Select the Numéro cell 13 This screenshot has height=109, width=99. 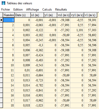9,80
